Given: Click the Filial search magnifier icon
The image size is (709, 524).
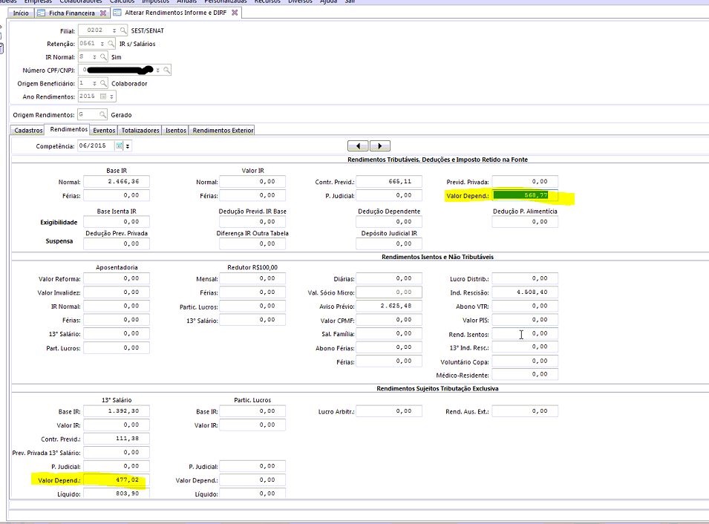Looking at the screenshot, I should point(123,30).
